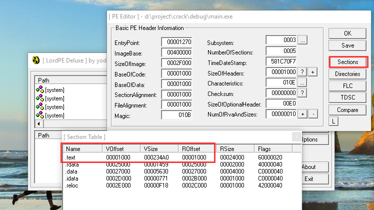
Task: Open the Sections table button
Action: (348, 62)
